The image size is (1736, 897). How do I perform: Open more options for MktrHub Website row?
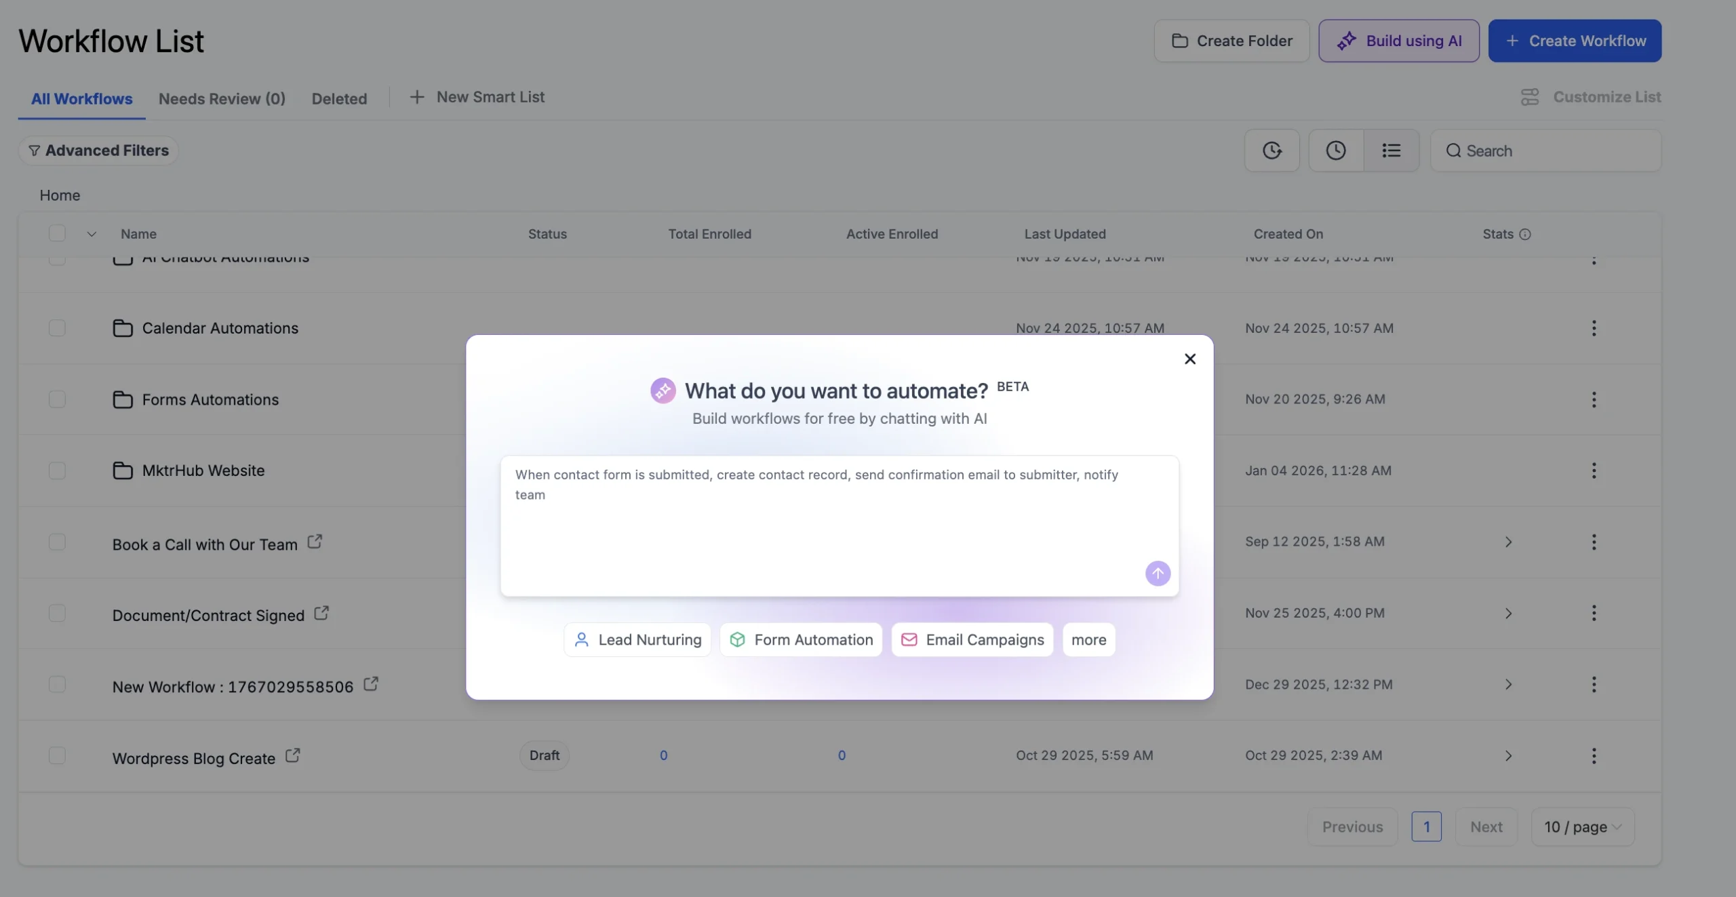click(x=1594, y=471)
